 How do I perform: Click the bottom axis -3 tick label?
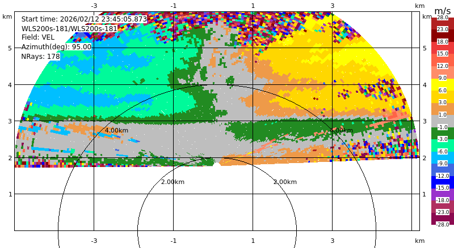pyautogui.click(x=94, y=241)
